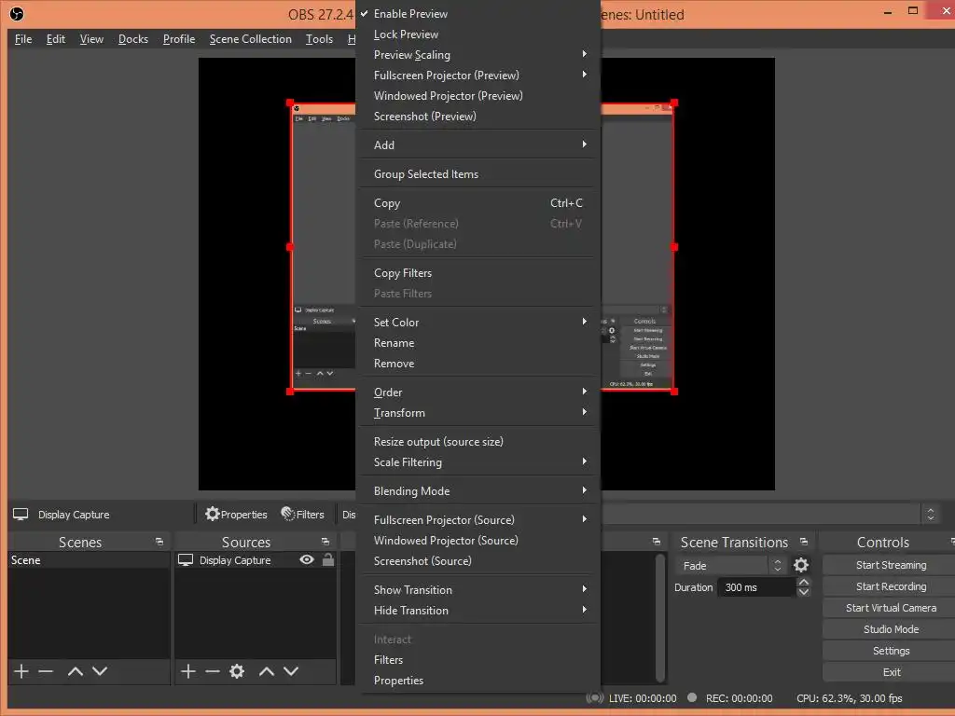This screenshot has width=955, height=716.
Task: Pop out the Audio Mixer dock
Action: [656, 542]
